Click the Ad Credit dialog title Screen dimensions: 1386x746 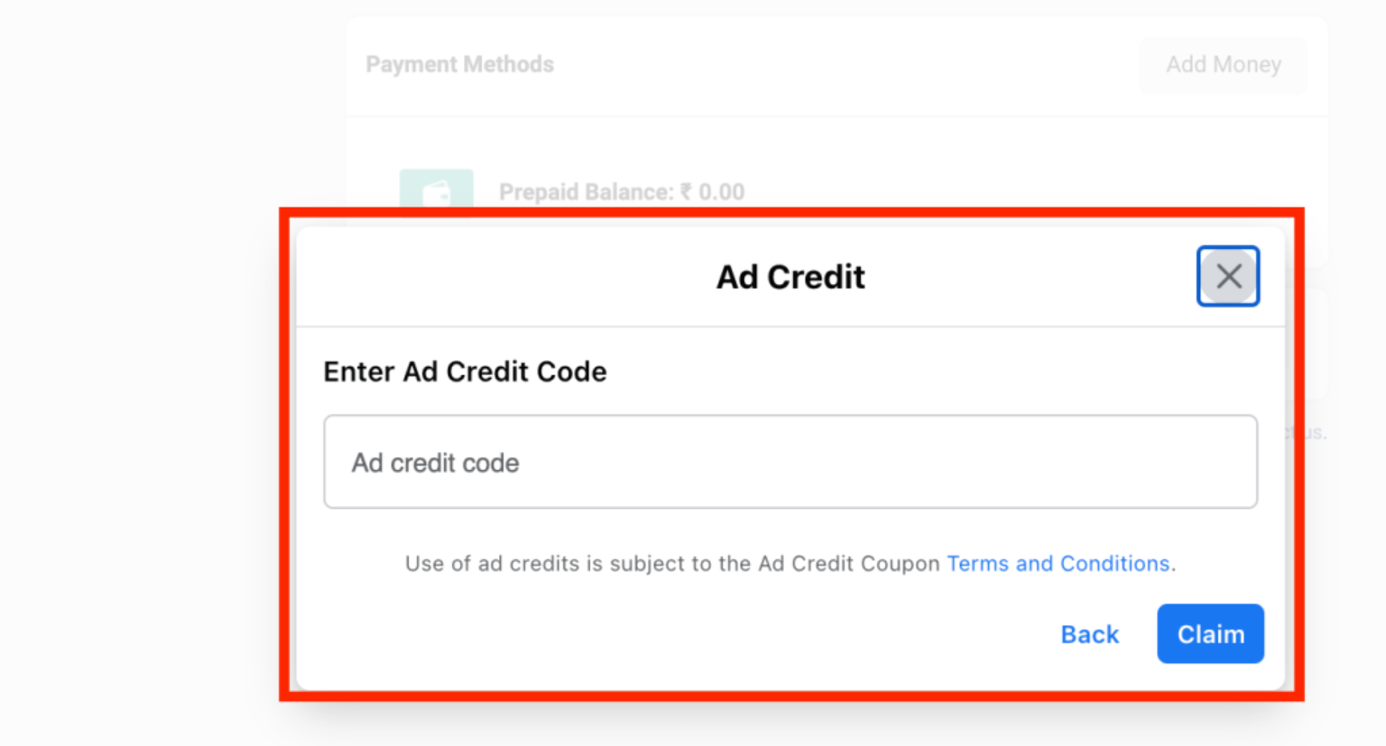click(x=790, y=277)
